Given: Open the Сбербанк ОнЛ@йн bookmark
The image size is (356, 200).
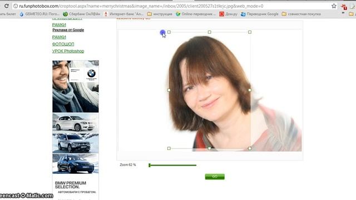Looking at the screenshot, I should click(x=81, y=14).
